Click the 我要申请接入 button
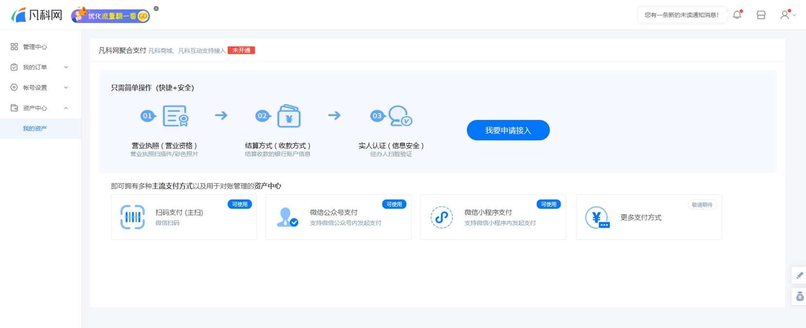806x328 pixels. point(508,130)
